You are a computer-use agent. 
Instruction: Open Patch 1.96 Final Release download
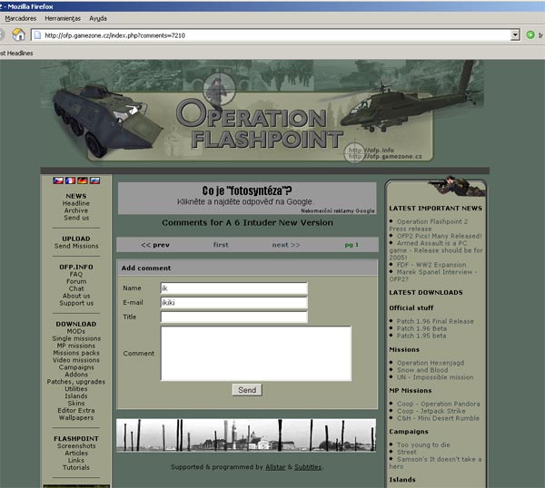[435, 321]
